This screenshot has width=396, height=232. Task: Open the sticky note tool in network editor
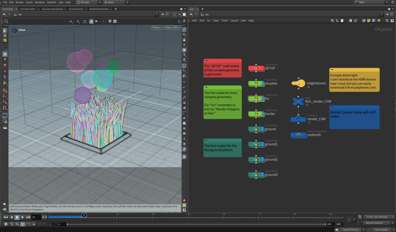click(x=369, y=21)
